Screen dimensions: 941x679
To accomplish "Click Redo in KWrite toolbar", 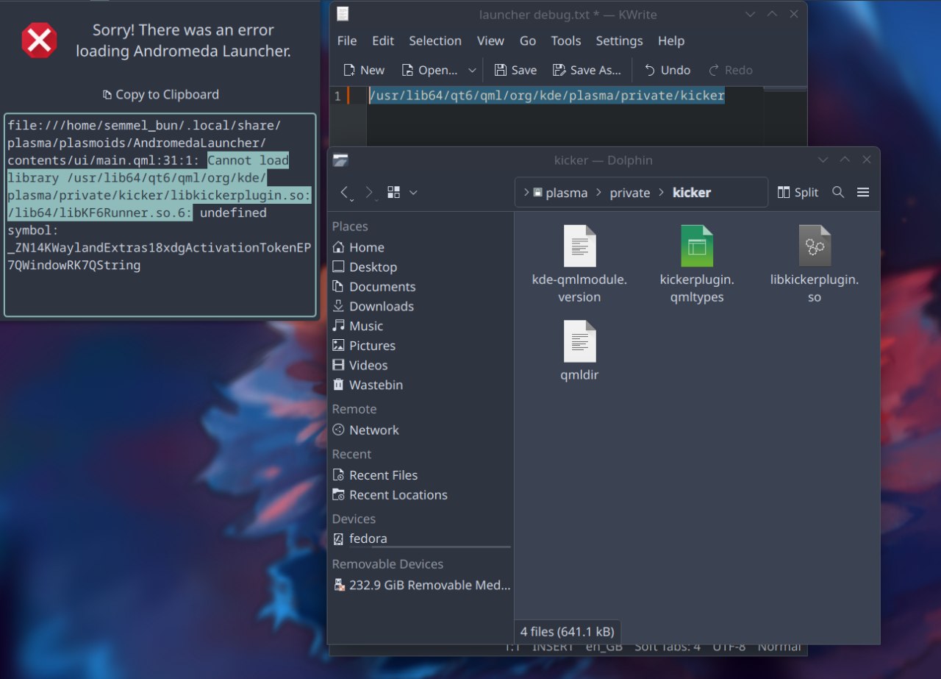I will click(730, 71).
